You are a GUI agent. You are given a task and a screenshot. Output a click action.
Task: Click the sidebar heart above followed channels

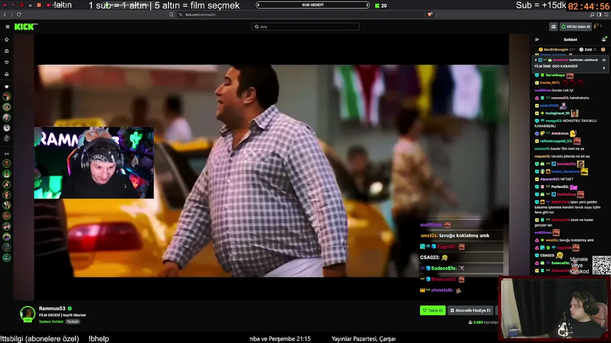coord(7,87)
